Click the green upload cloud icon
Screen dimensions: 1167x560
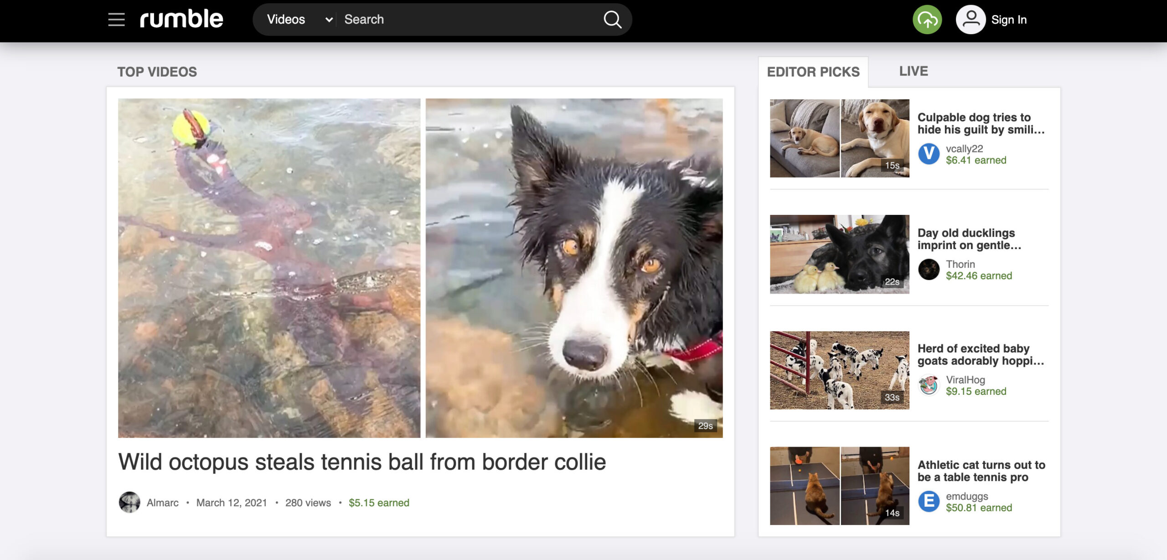pos(927,20)
